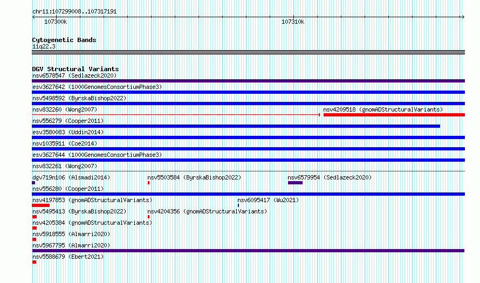Open the nsv5498592 (ByrskaBishop2022) variant
This screenshot has height=283, width=480.
pyautogui.click(x=79, y=98)
